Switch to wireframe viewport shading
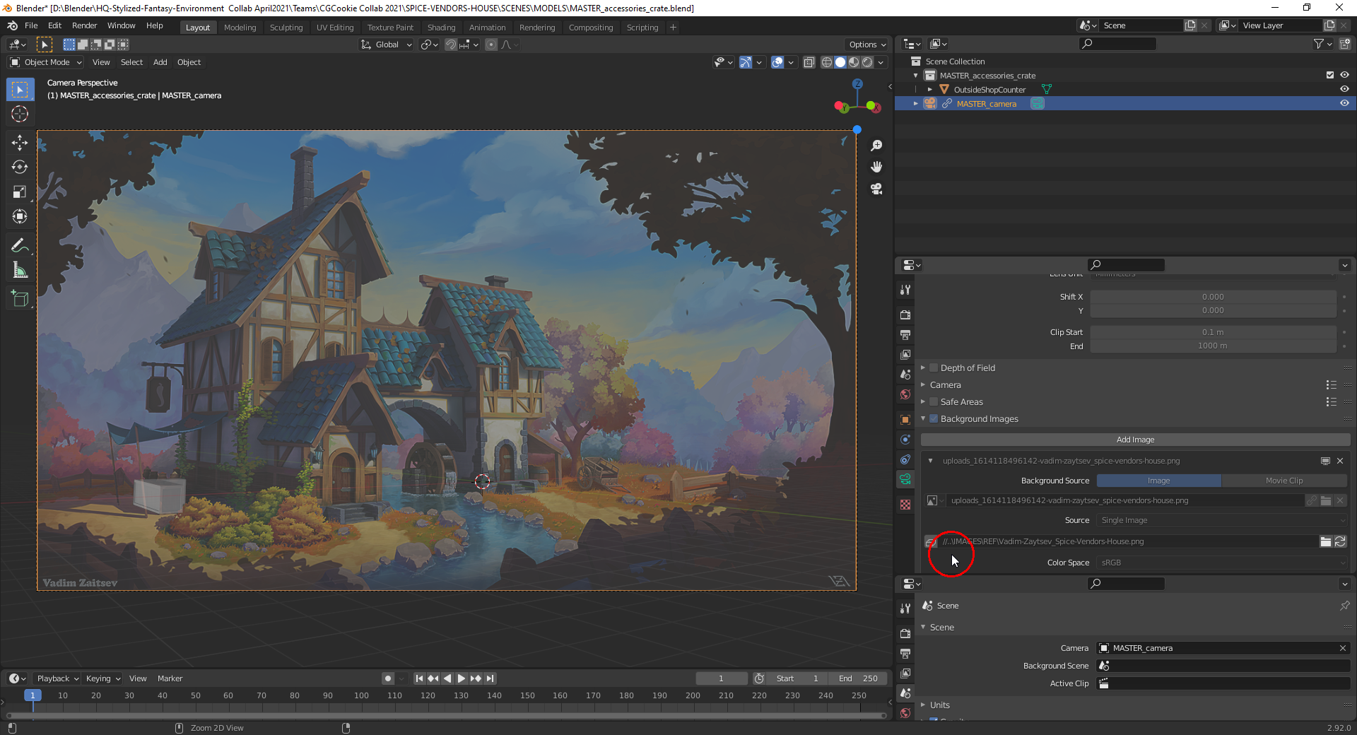Image resolution: width=1357 pixels, height=735 pixels. pyautogui.click(x=827, y=62)
